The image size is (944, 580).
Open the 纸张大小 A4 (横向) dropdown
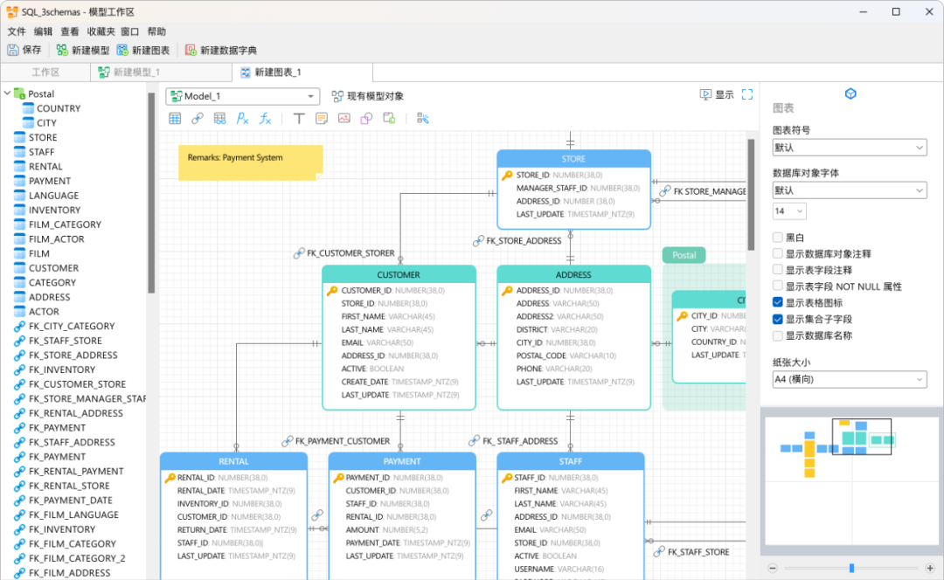[x=850, y=379]
